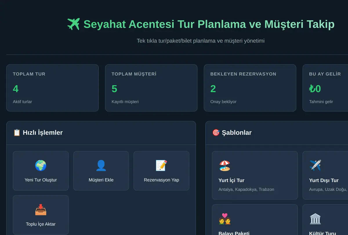Click the 'TOPLAM MÜŞTERİ' card label

[134, 74]
